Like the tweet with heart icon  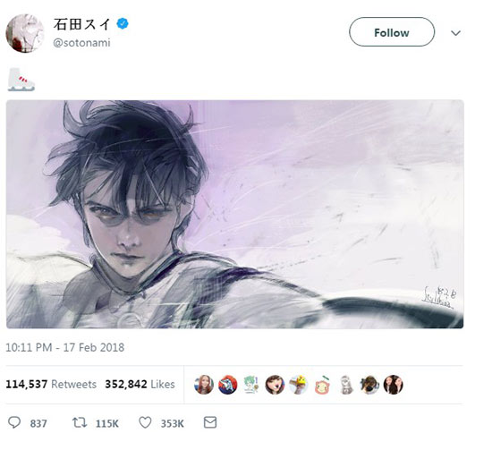[145, 422]
